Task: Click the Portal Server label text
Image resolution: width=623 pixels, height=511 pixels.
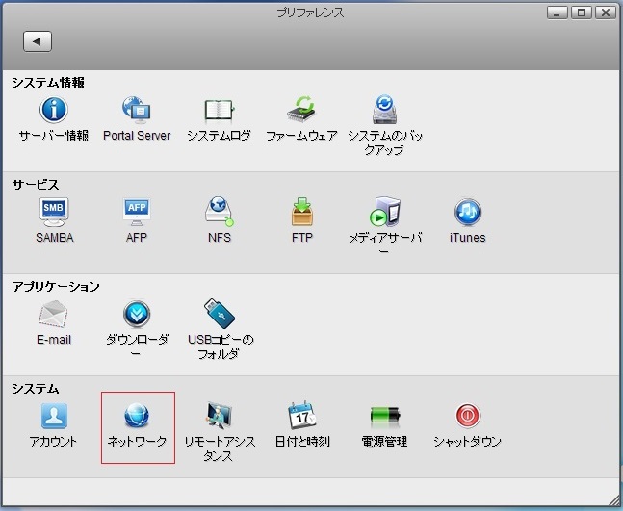Action: (x=137, y=136)
